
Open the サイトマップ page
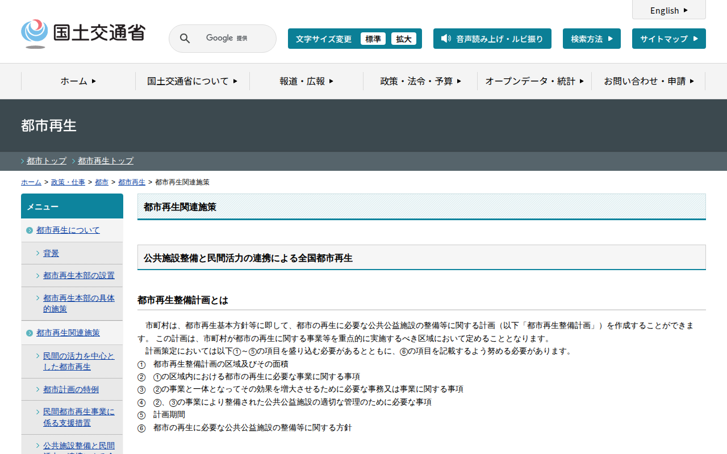[669, 39]
